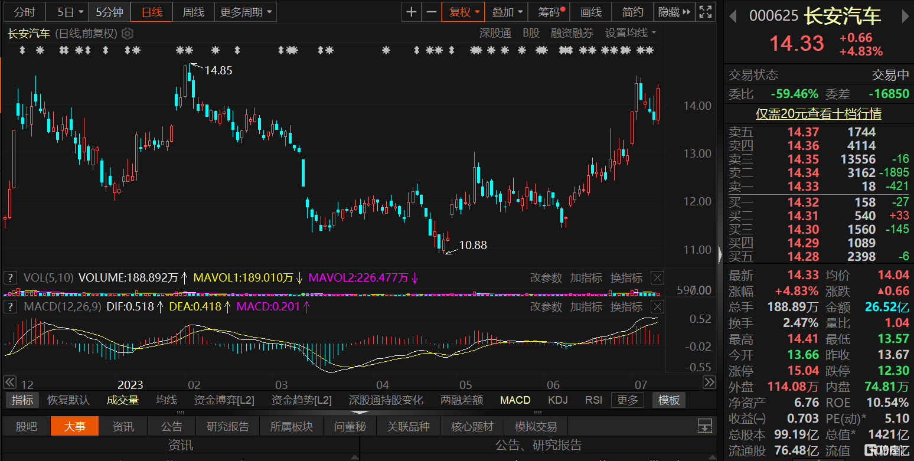Select RSI indicator
Screen dimensions: 914x461
pyautogui.click(x=593, y=400)
